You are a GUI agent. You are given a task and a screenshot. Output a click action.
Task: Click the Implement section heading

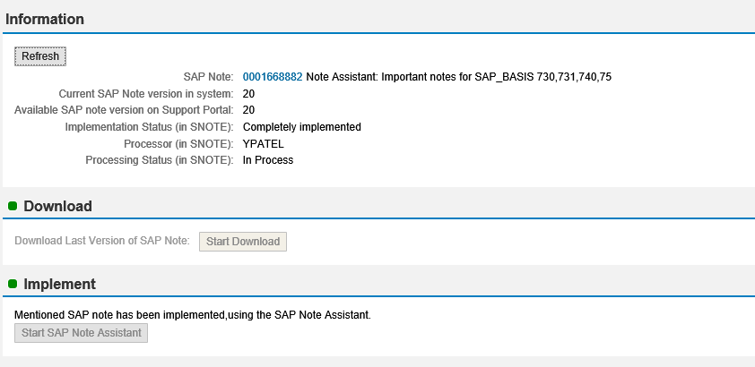pos(59,284)
